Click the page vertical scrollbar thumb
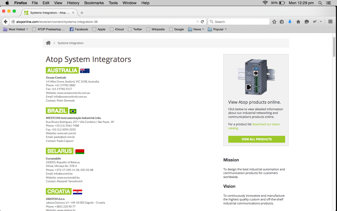Viewport: 337px width, 211px height. (334, 47)
